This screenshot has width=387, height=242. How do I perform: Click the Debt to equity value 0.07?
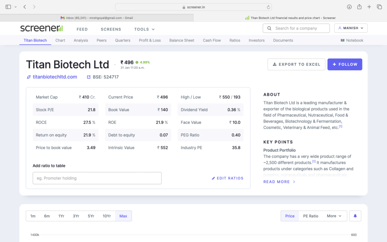tap(164, 135)
